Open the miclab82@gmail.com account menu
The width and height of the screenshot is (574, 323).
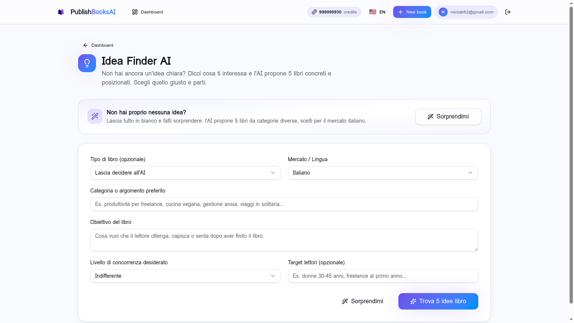466,12
